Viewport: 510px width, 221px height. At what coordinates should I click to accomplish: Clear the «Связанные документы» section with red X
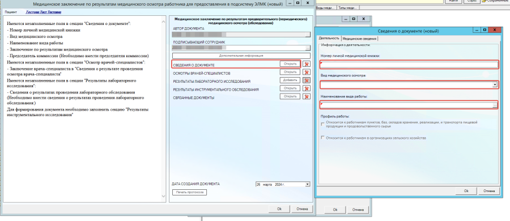307,96
